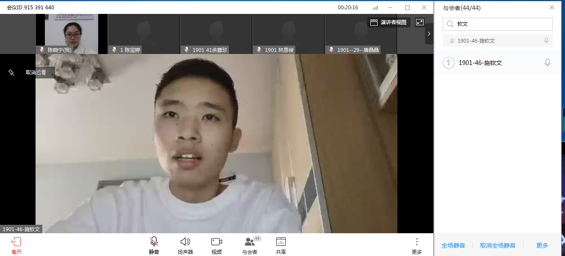This screenshot has width=565, height=256.
Task: Expand the next page of video thumbnails
Action: tap(429, 34)
